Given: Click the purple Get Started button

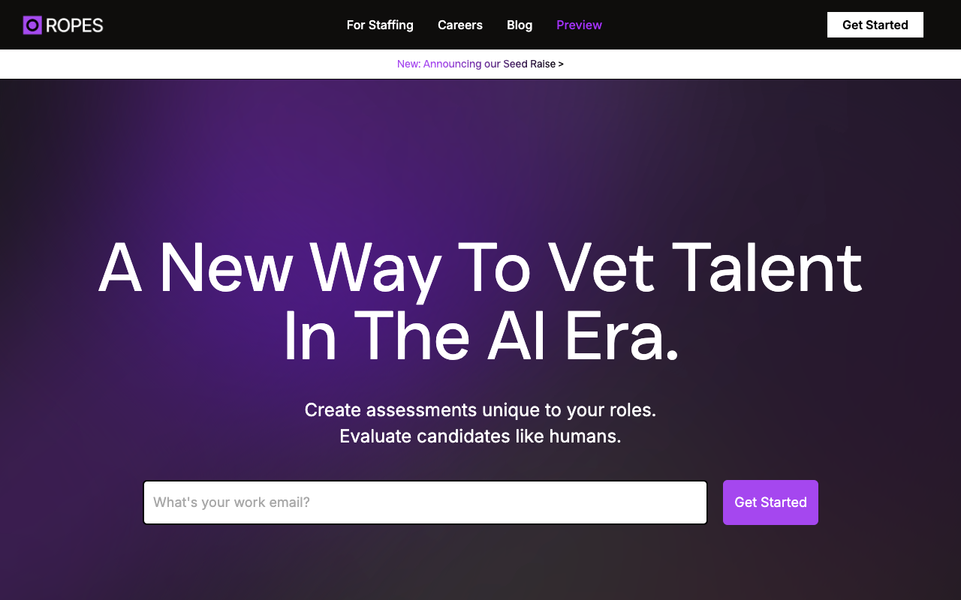Looking at the screenshot, I should tap(770, 502).
